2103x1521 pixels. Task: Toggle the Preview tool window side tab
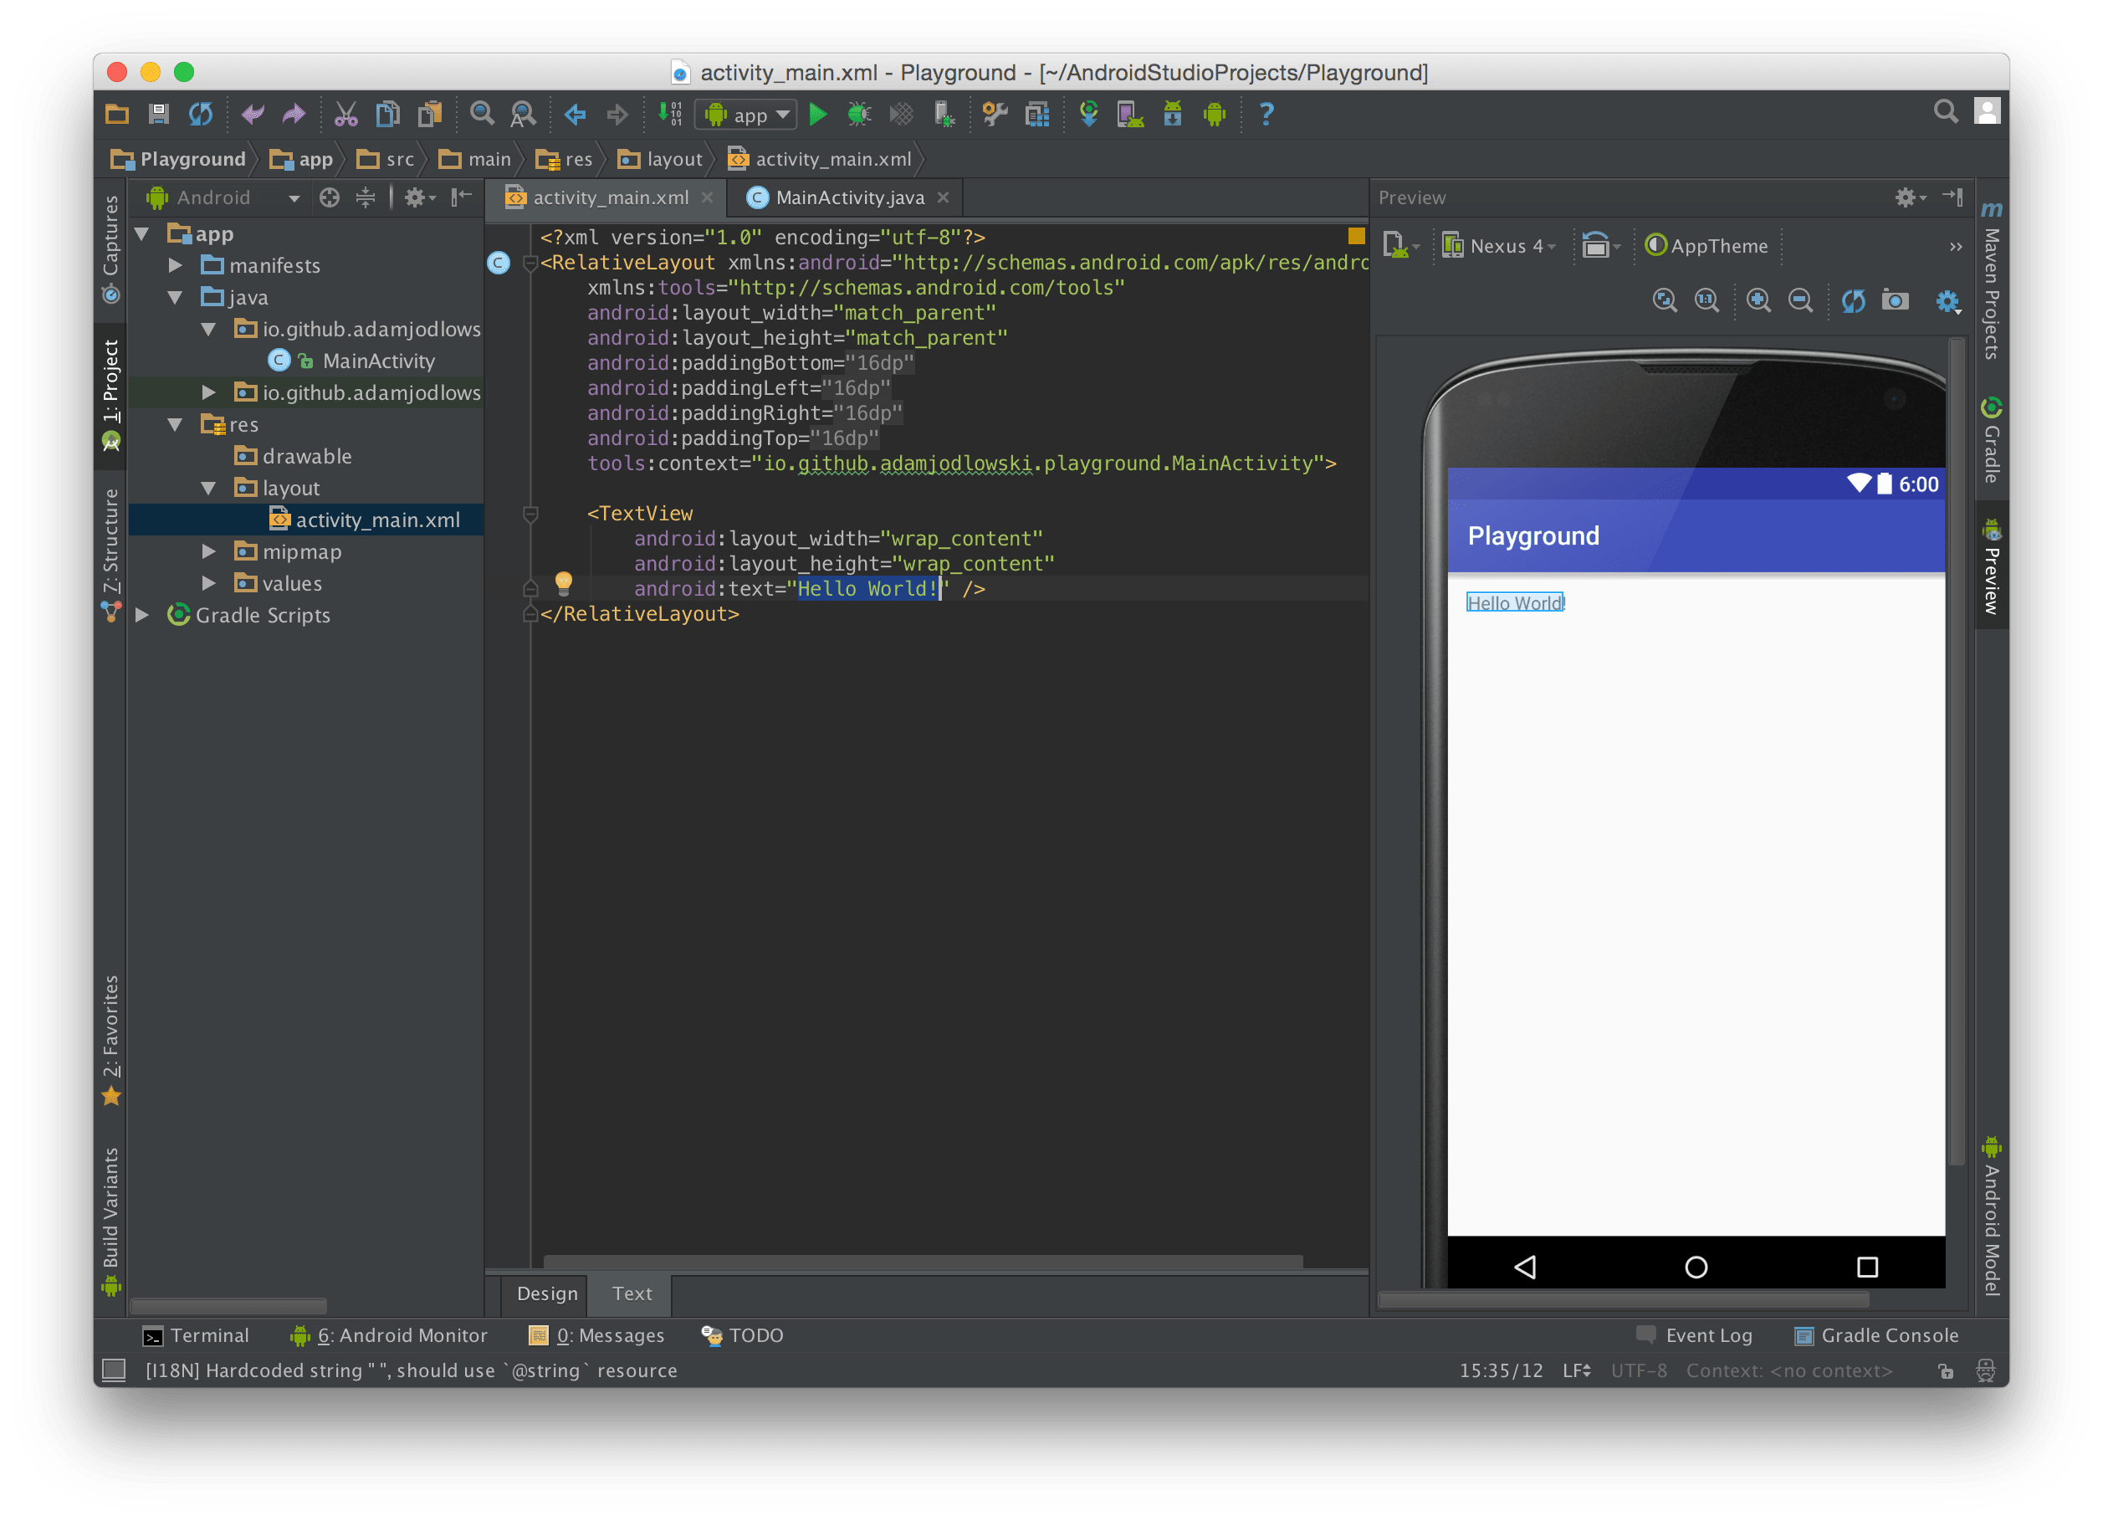(1991, 567)
